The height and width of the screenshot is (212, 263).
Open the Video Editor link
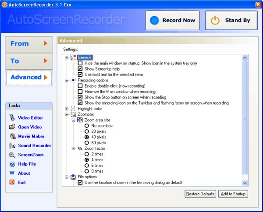(x=30, y=118)
